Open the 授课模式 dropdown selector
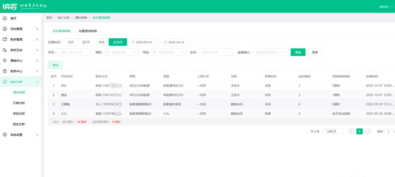 (x=269, y=52)
